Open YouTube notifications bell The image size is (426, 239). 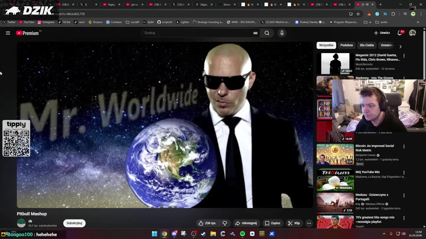(400, 33)
